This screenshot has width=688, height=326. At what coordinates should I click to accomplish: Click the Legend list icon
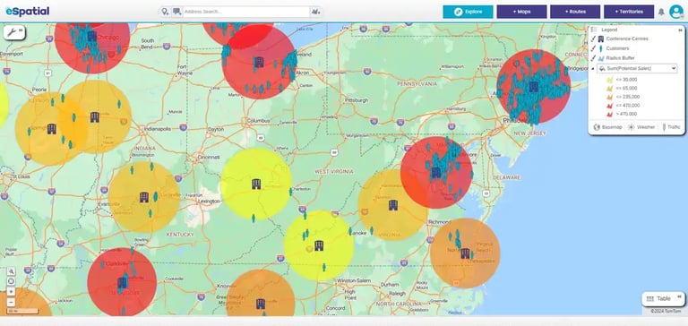click(594, 30)
